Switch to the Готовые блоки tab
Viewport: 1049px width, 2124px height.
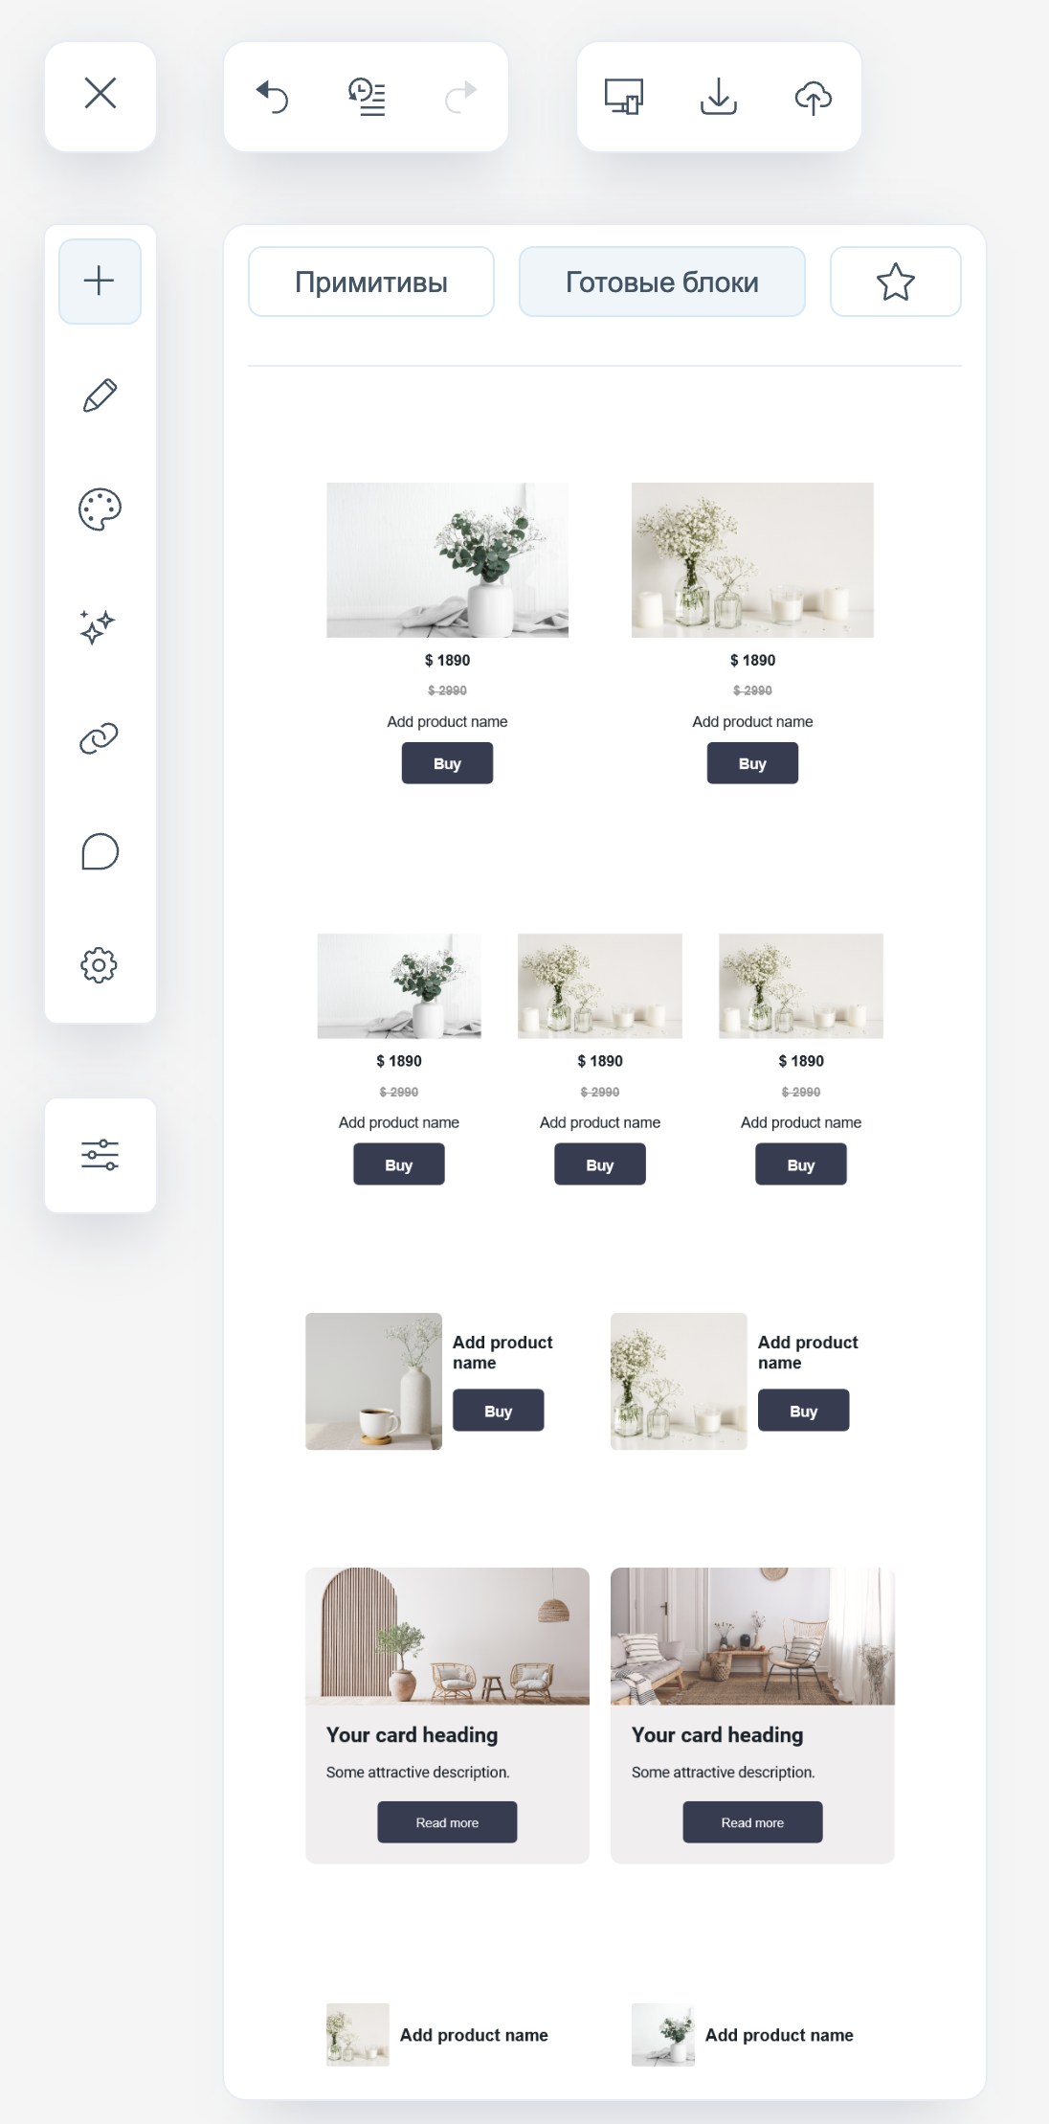662,282
